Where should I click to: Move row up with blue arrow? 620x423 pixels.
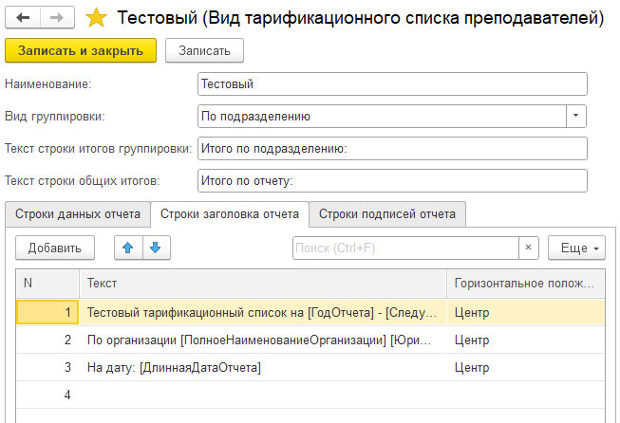click(128, 248)
